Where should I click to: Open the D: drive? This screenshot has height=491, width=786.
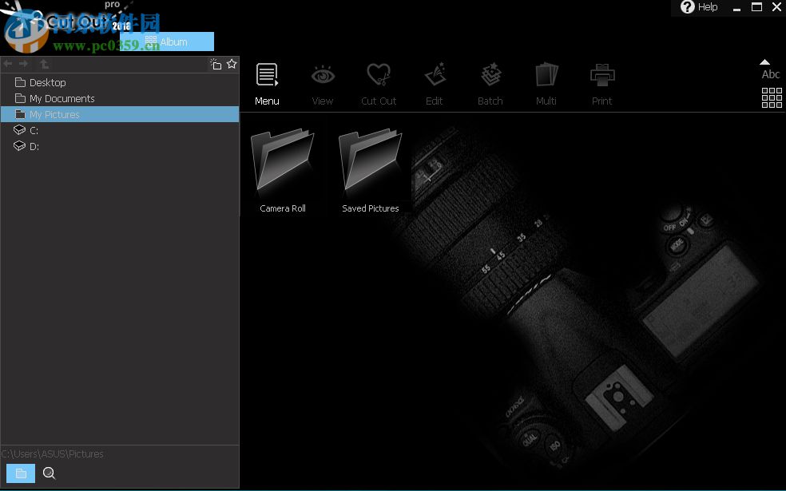[x=120, y=146]
